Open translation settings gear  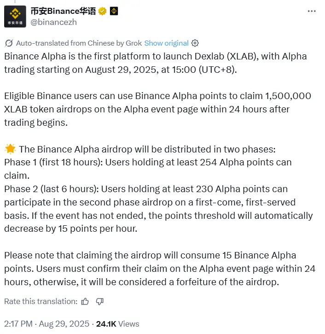tap(195, 43)
